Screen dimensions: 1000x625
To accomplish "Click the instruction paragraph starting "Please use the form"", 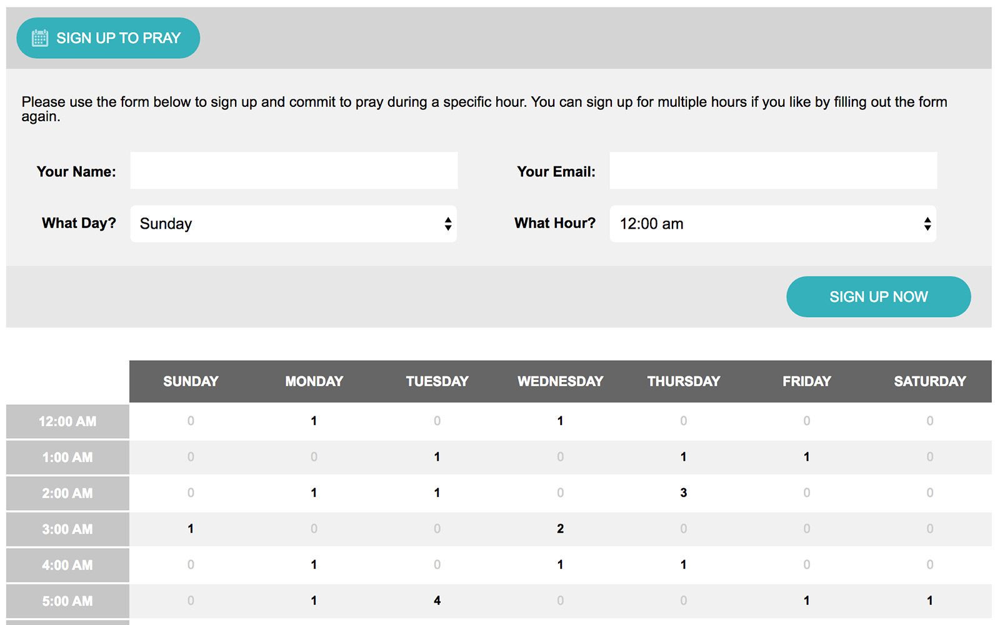I will pyautogui.click(x=484, y=109).
